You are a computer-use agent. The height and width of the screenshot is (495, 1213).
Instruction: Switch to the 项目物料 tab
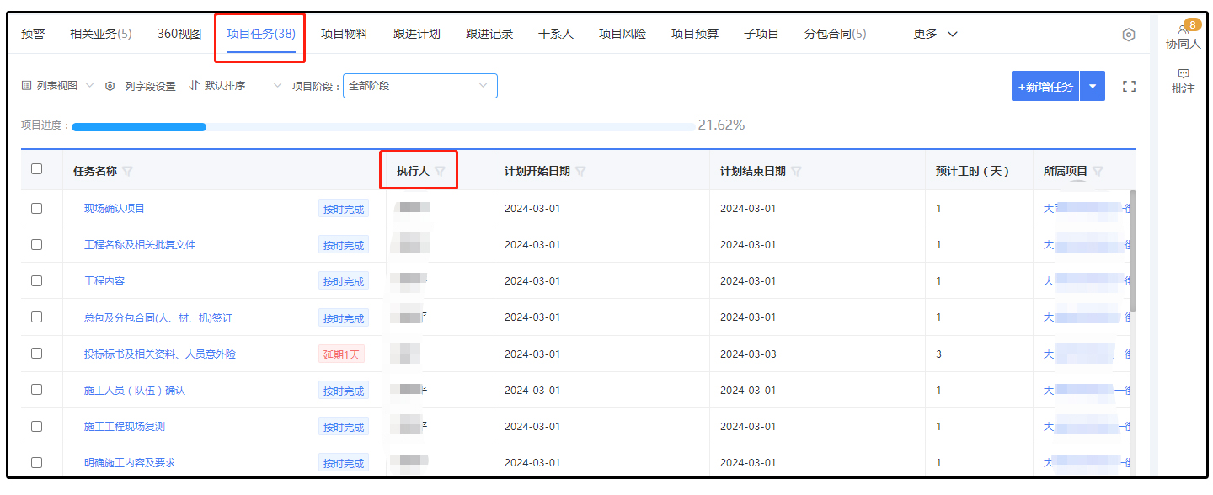tap(344, 34)
